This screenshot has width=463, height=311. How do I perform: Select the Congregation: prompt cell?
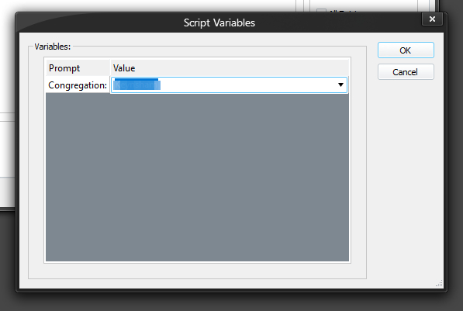tap(78, 85)
